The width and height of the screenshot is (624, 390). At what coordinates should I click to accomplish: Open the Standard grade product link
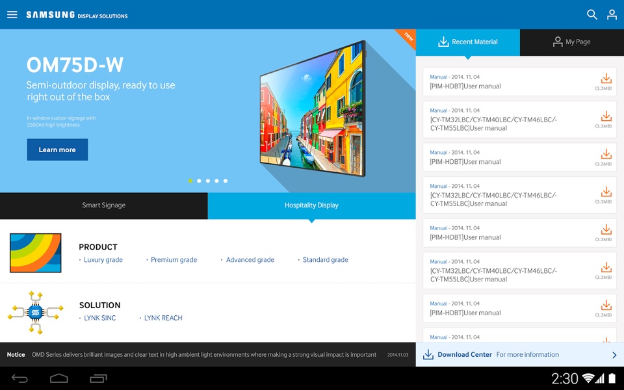[x=325, y=260]
